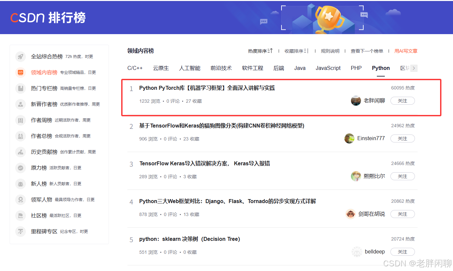This screenshot has height=271, width=453.
Task: Switch to the 云原生 tab
Action: [x=161, y=68]
